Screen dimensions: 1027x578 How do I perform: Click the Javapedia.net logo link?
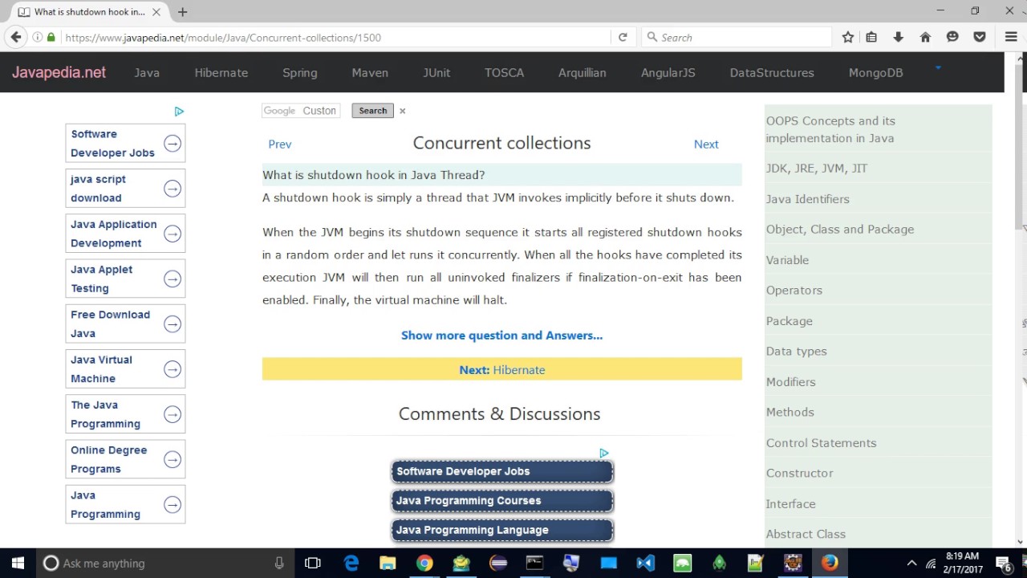pyautogui.click(x=59, y=72)
